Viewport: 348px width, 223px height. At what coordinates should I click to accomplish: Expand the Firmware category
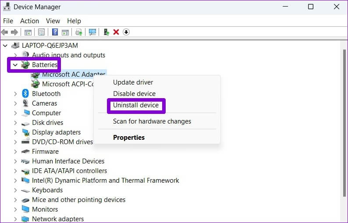tap(15, 152)
